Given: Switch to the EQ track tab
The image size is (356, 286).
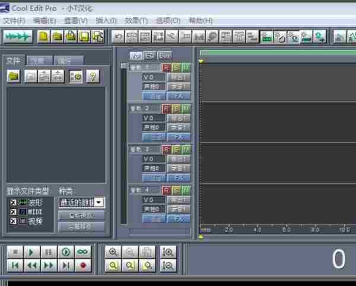Looking at the screenshot, I should tap(150, 55).
